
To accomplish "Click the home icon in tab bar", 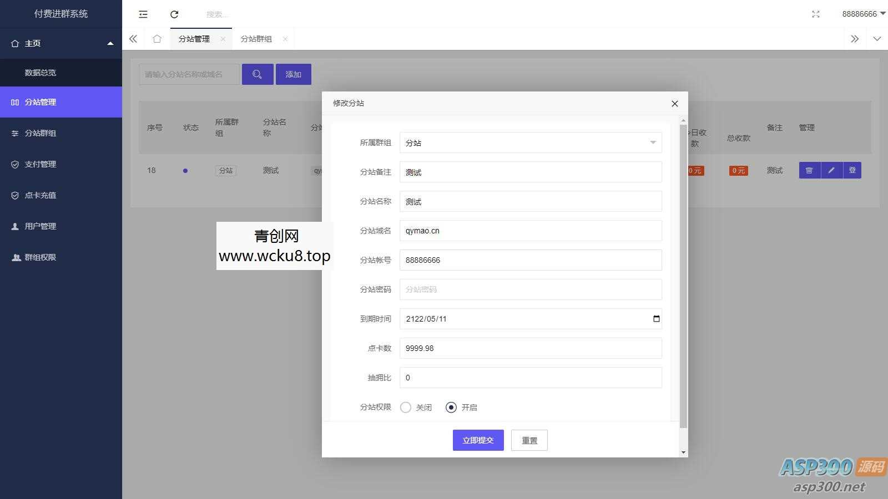I will (157, 39).
